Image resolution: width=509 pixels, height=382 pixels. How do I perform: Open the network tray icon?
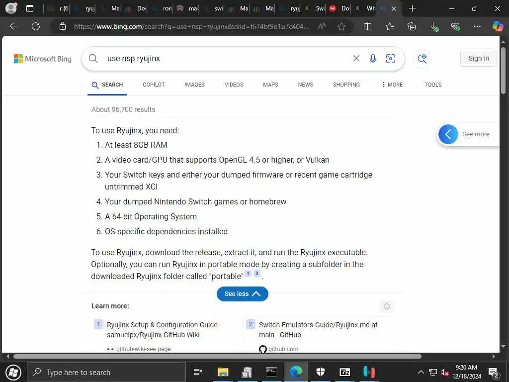tap(433, 372)
